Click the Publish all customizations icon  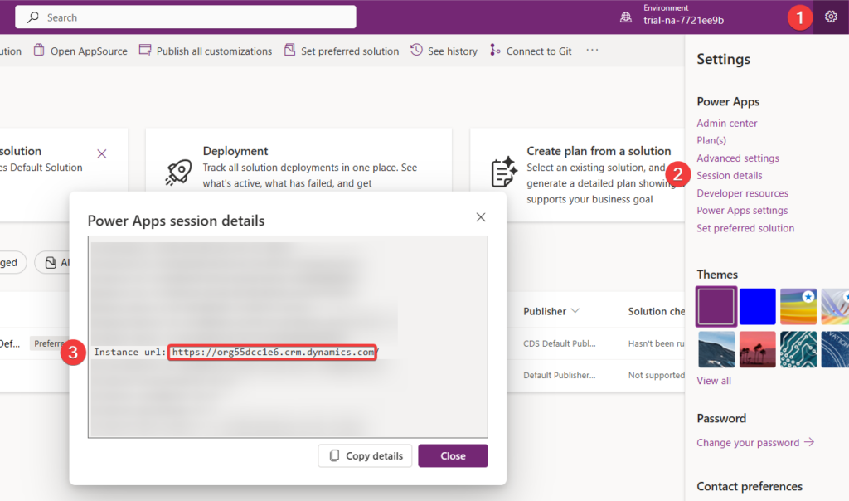pos(145,51)
